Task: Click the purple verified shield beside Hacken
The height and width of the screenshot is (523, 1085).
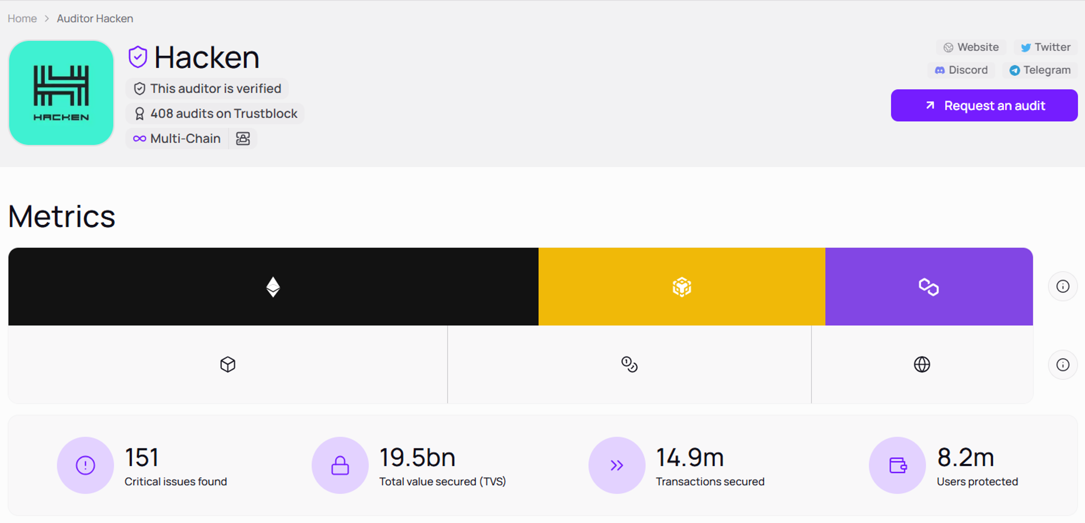Action: click(x=138, y=57)
